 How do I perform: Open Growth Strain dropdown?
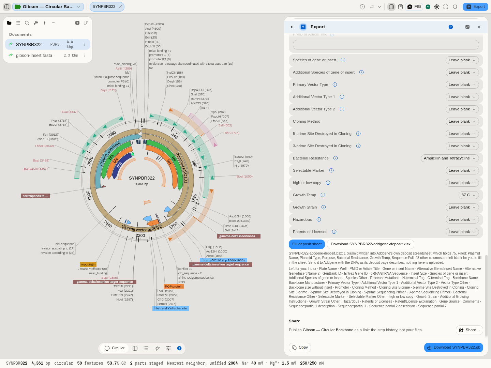(462, 207)
